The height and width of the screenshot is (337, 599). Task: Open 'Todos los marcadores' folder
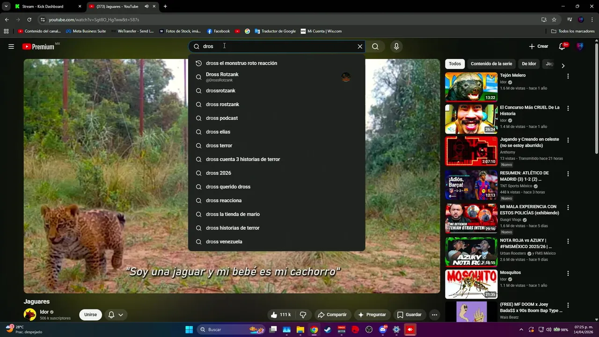(573, 31)
